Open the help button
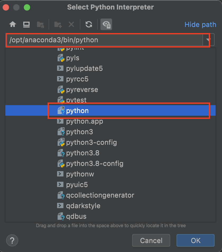The width and height of the screenshot is (222, 252). coord(12,240)
